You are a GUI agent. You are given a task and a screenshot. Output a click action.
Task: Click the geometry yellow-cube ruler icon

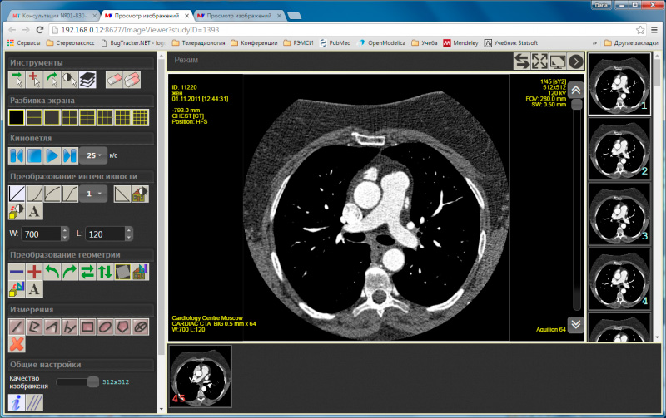(17, 289)
